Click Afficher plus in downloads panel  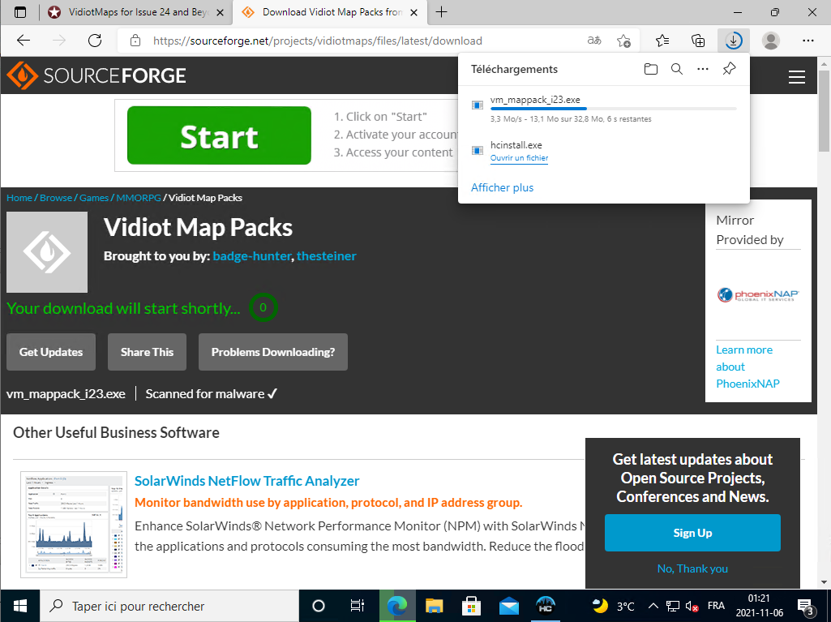(x=502, y=187)
